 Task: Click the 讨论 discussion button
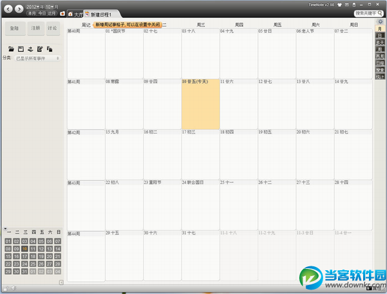[53, 28]
